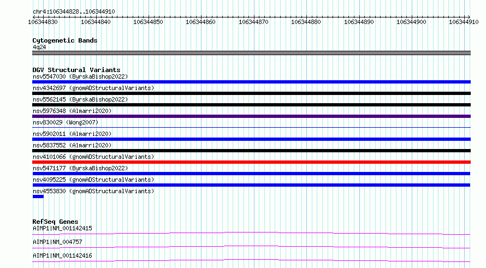Open variant label nsv4101066 (gnomADStructuralVariants)
Screen dimensions: 486x268
click(93, 157)
